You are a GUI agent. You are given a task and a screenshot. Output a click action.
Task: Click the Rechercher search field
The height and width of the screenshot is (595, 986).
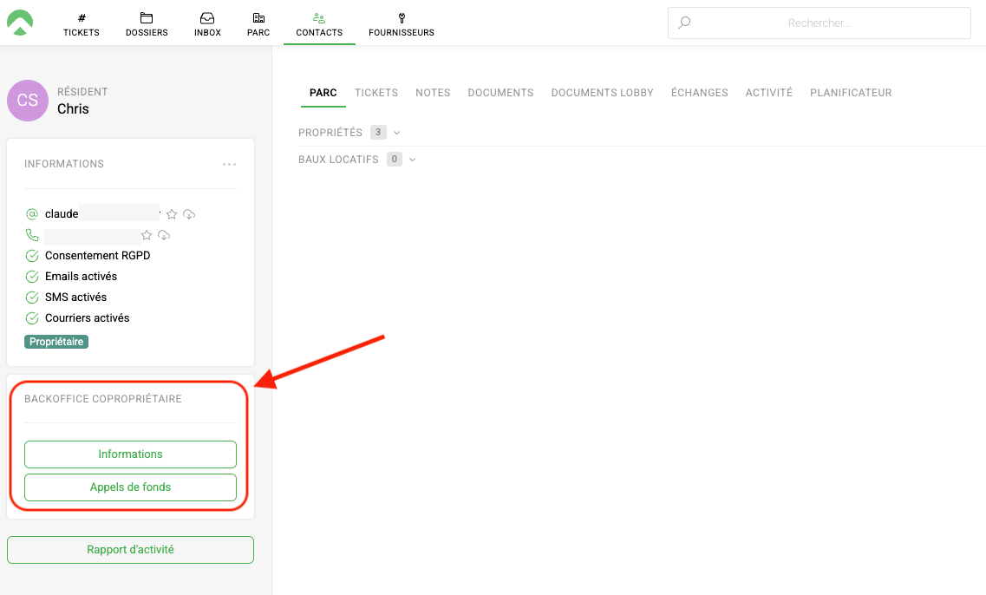click(x=819, y=23)
